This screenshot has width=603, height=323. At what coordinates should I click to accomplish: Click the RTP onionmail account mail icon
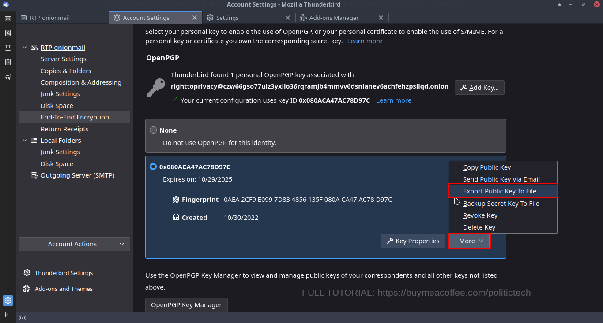tap(34, 48)
